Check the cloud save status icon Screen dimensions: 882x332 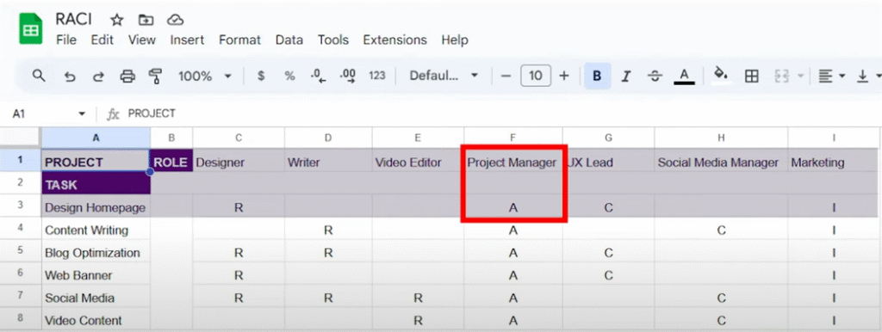[176, 21]
